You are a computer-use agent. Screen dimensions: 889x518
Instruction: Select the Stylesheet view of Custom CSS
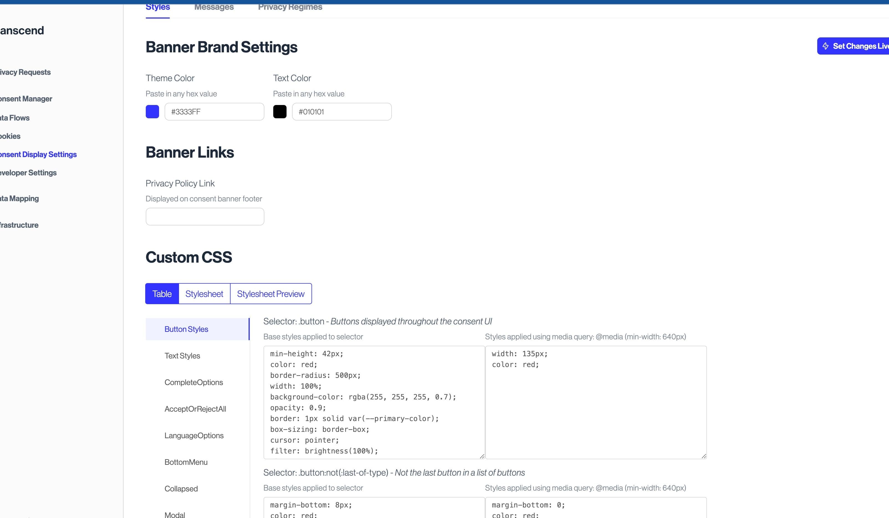click(x=204, y=294)
